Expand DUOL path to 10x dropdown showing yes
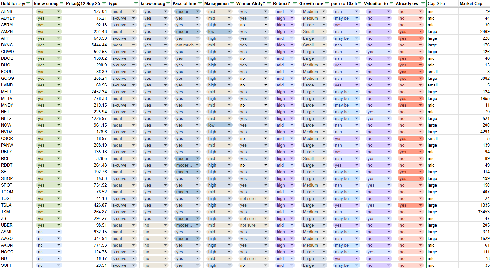 click(x=357, y=65)
